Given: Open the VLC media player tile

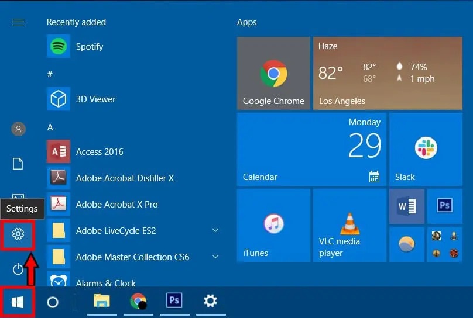Looking at the screenshot, I should click(x=349, y=225).
